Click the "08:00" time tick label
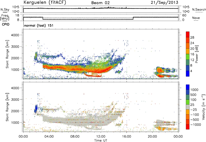206x142 pixels. (x=75, y=137)
